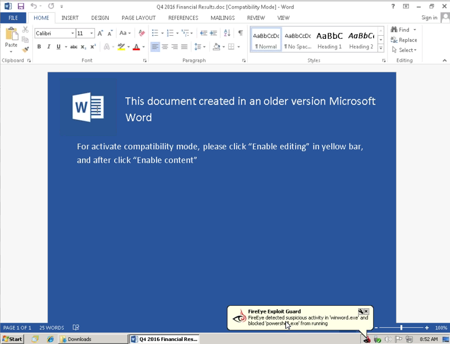
Task: Expand highlight color dropdown arrow
Action: click(x=128, y=47)
